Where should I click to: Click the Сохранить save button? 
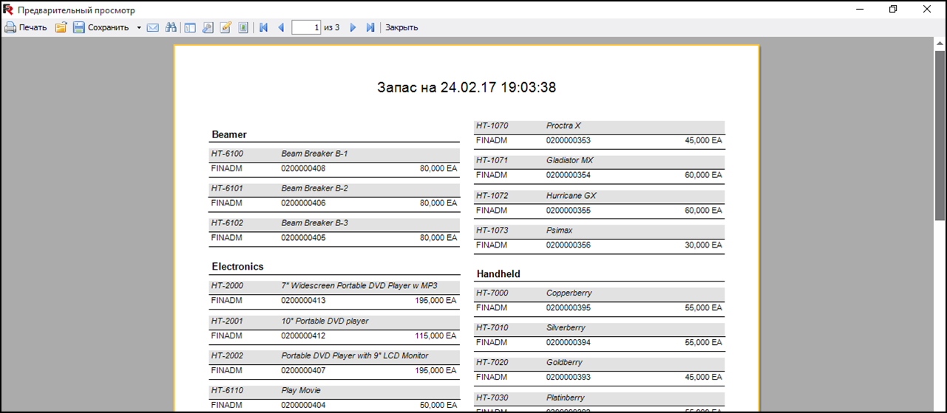(101, 27)
